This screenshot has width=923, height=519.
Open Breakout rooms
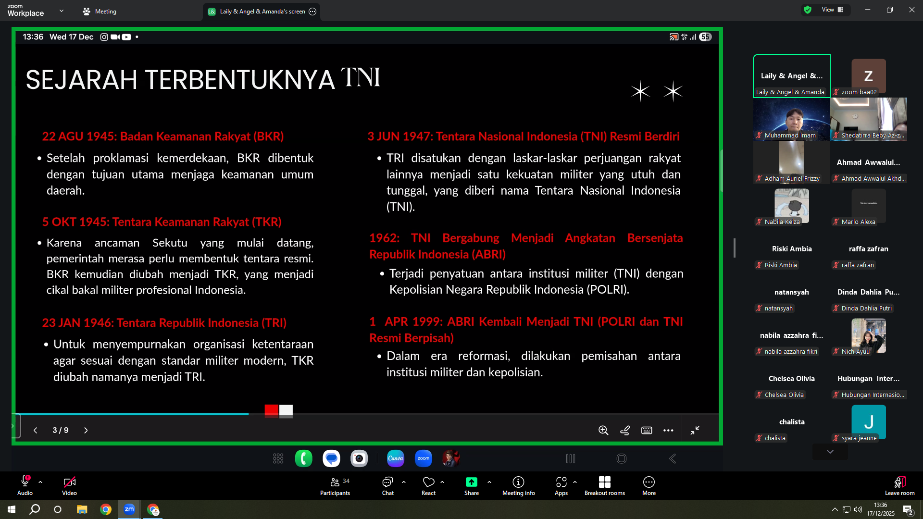(x=605, y=485)
